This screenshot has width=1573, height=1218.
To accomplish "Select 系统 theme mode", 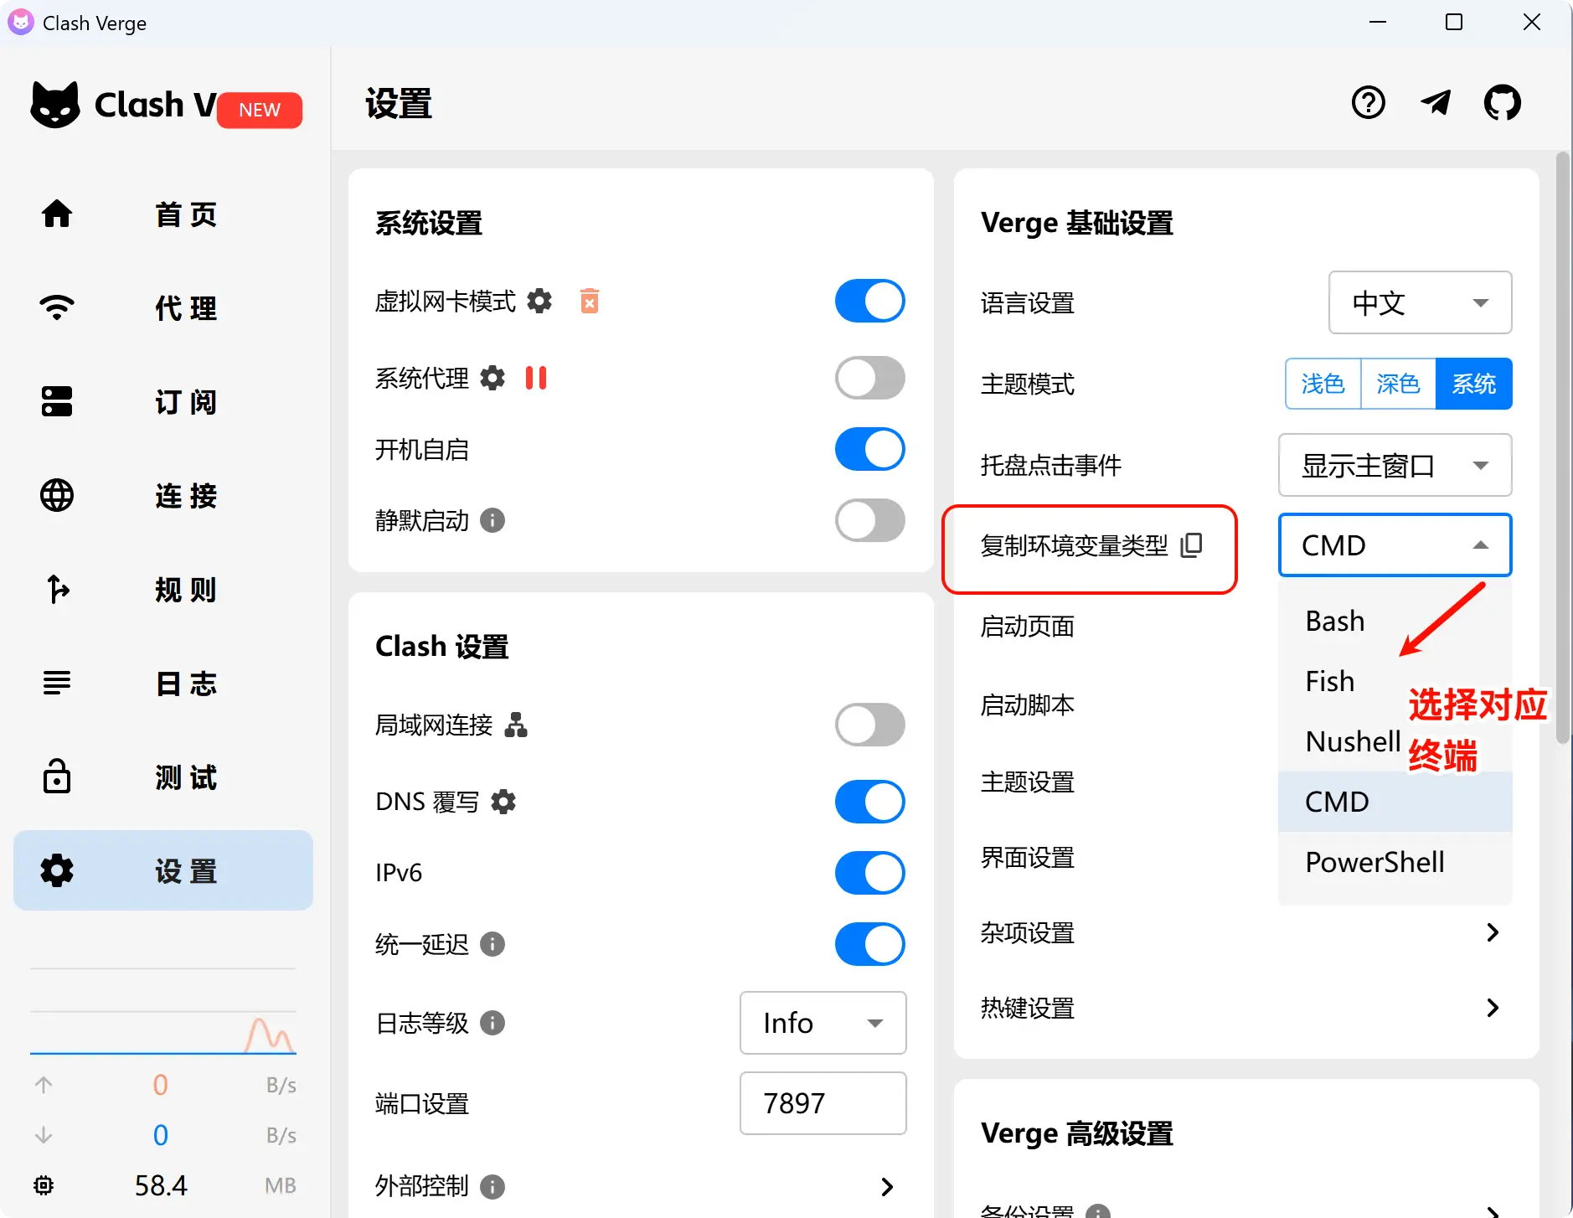I will click(x=1474, y=384).
